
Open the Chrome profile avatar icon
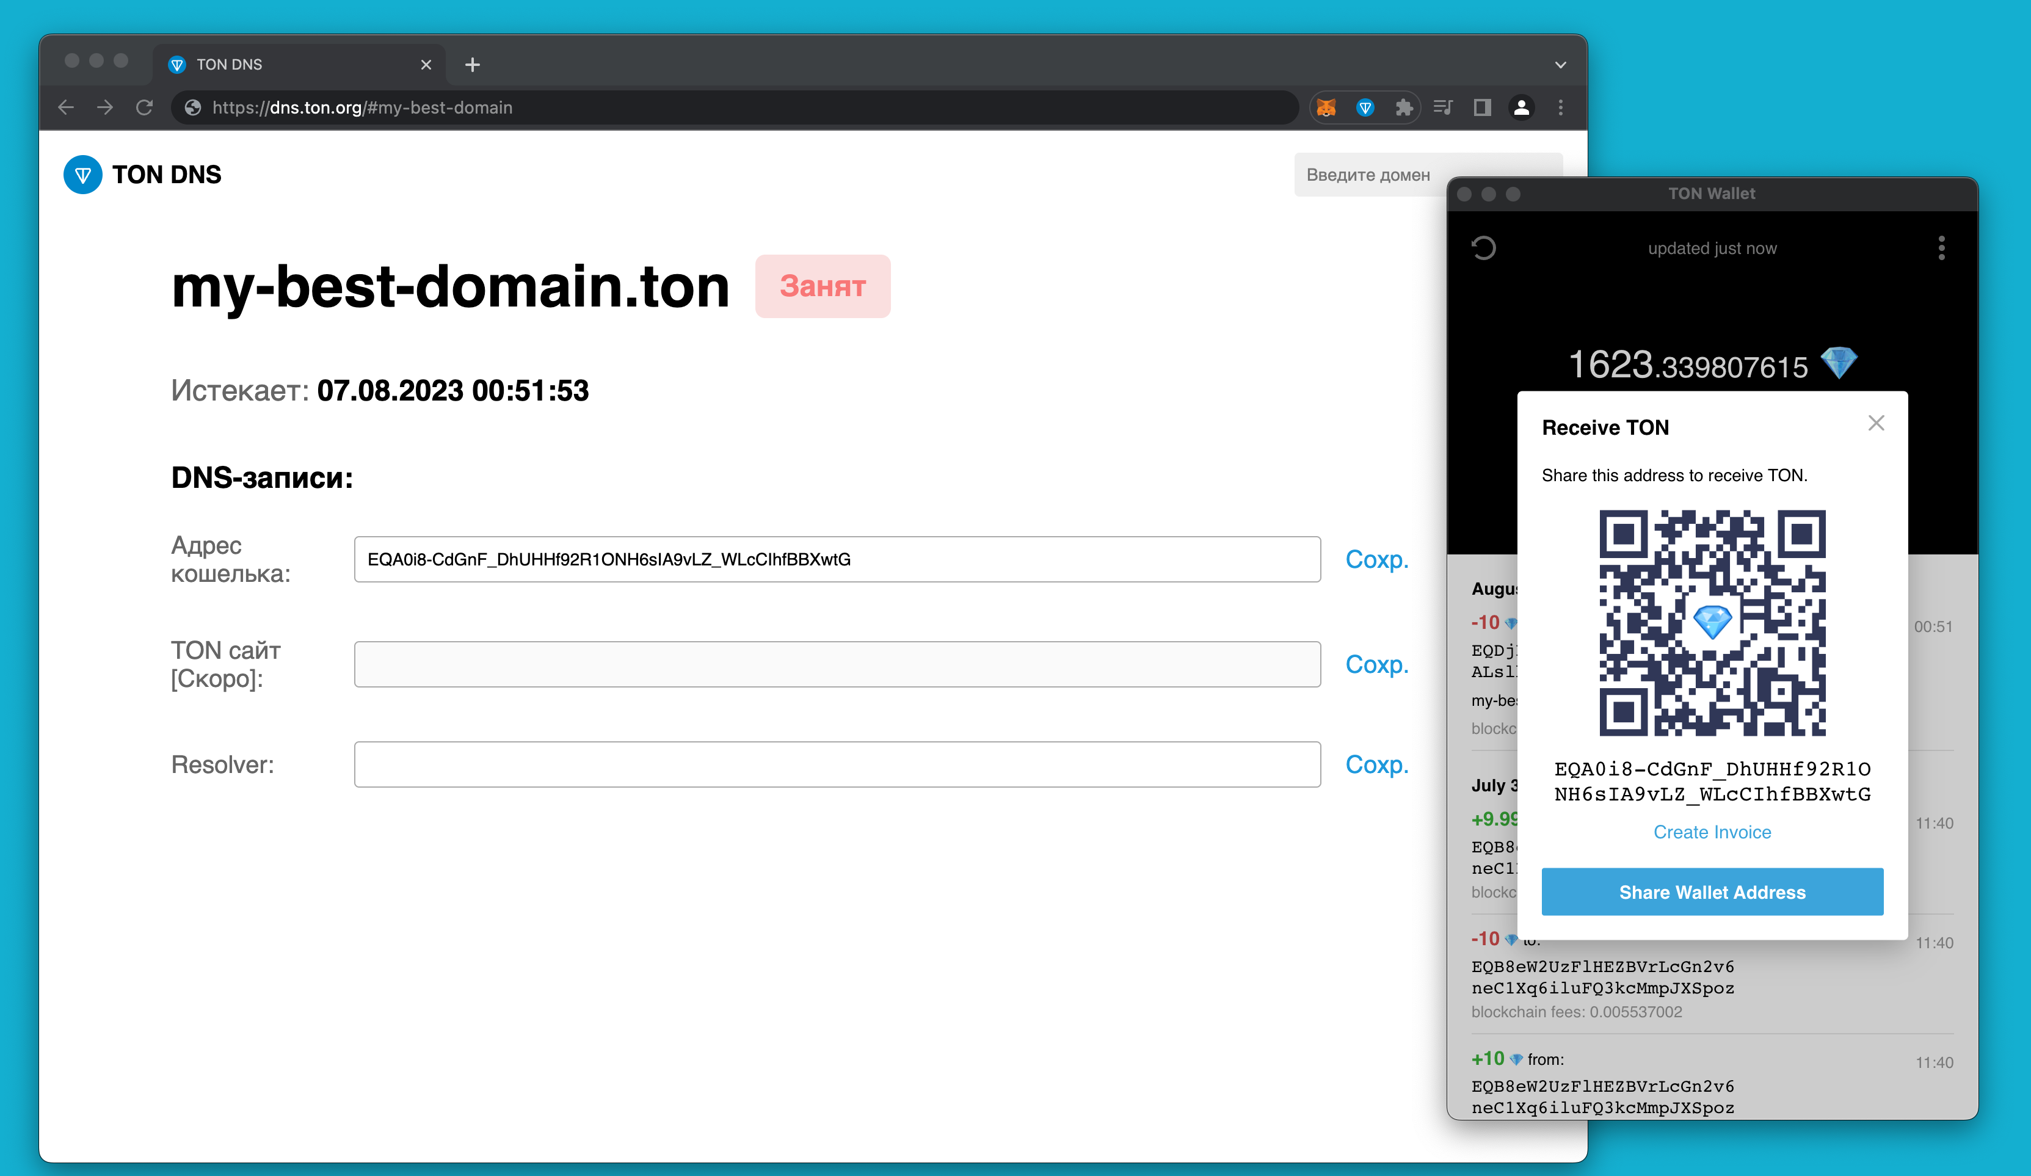coord(1521,107)
